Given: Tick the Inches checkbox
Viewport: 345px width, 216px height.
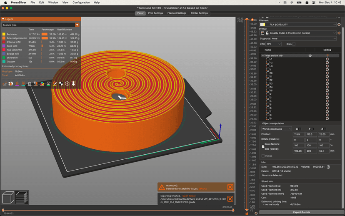Looking at the screenshot, I should pyautogui.click(x=263, y=156).
